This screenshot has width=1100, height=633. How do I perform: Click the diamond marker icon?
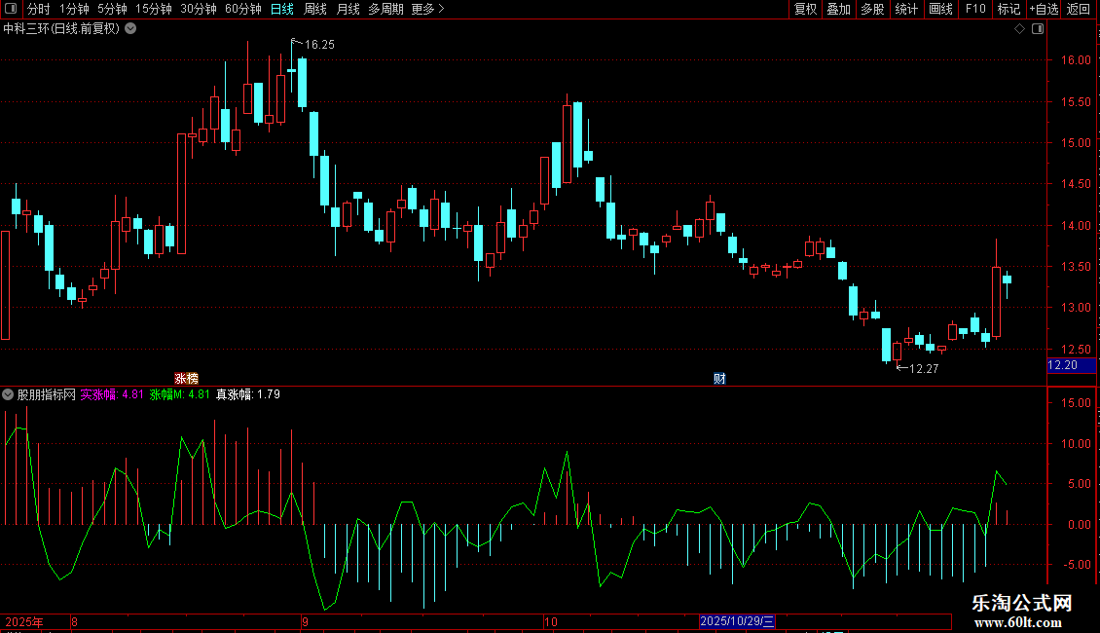(1020, 29)
